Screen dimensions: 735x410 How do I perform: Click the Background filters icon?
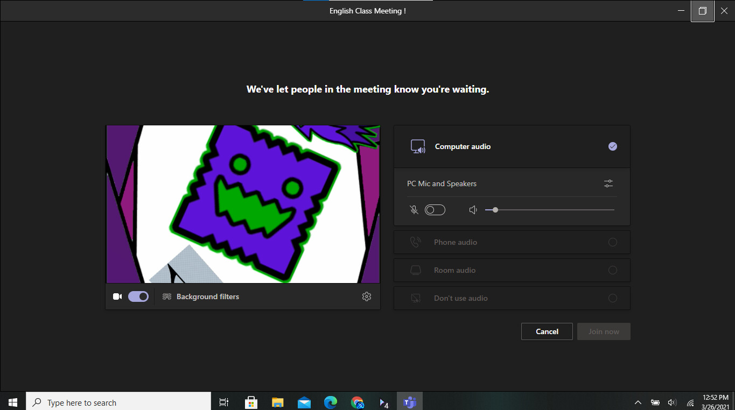[167, 296]
